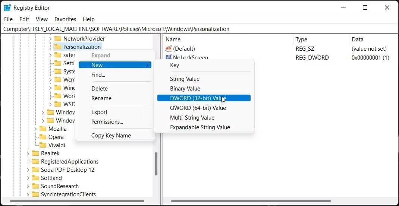Click the Data column header
Image resolution: width=399 pixels, height=206 pixels.
pos(374,39)
